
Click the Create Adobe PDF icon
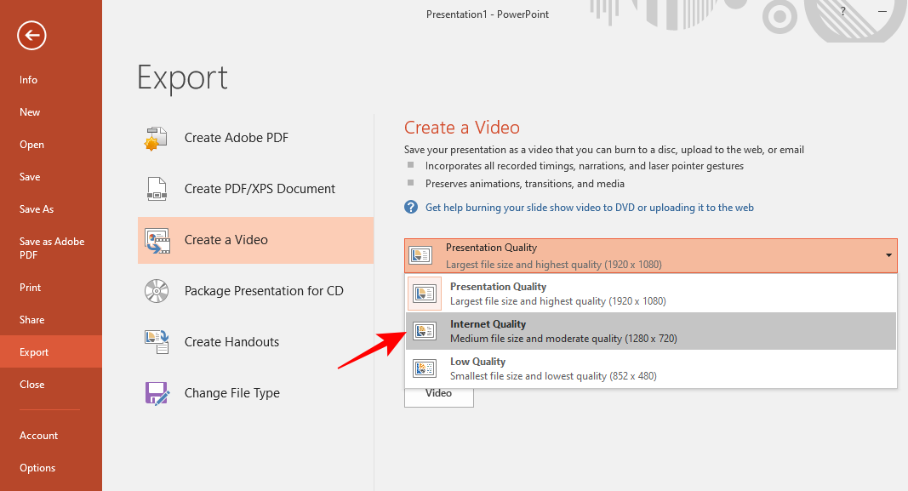(157, 138)
